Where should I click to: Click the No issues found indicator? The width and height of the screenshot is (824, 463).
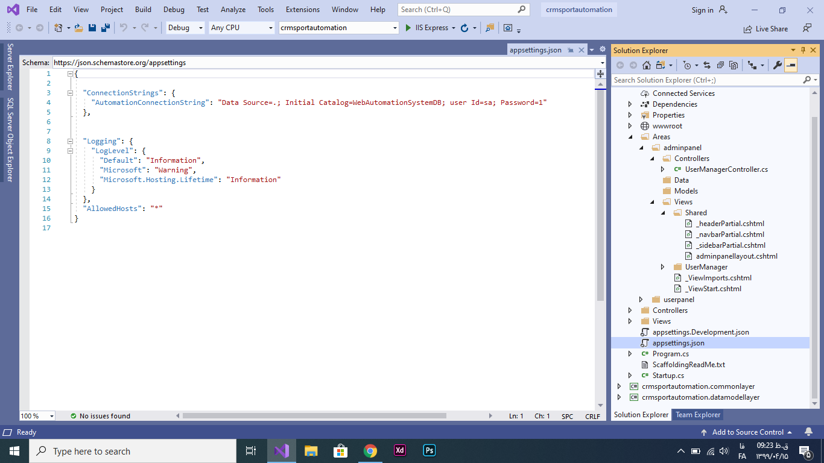pos(100,416)
